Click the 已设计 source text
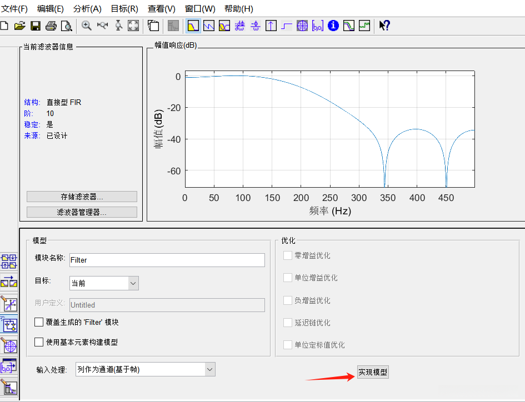Viewport: 525px width, 402px height. [x=57, y=135]
